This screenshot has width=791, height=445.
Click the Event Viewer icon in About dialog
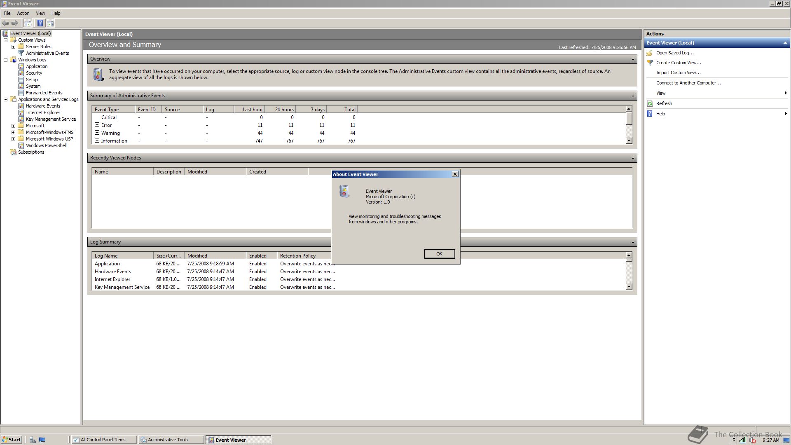coord(344,192)
